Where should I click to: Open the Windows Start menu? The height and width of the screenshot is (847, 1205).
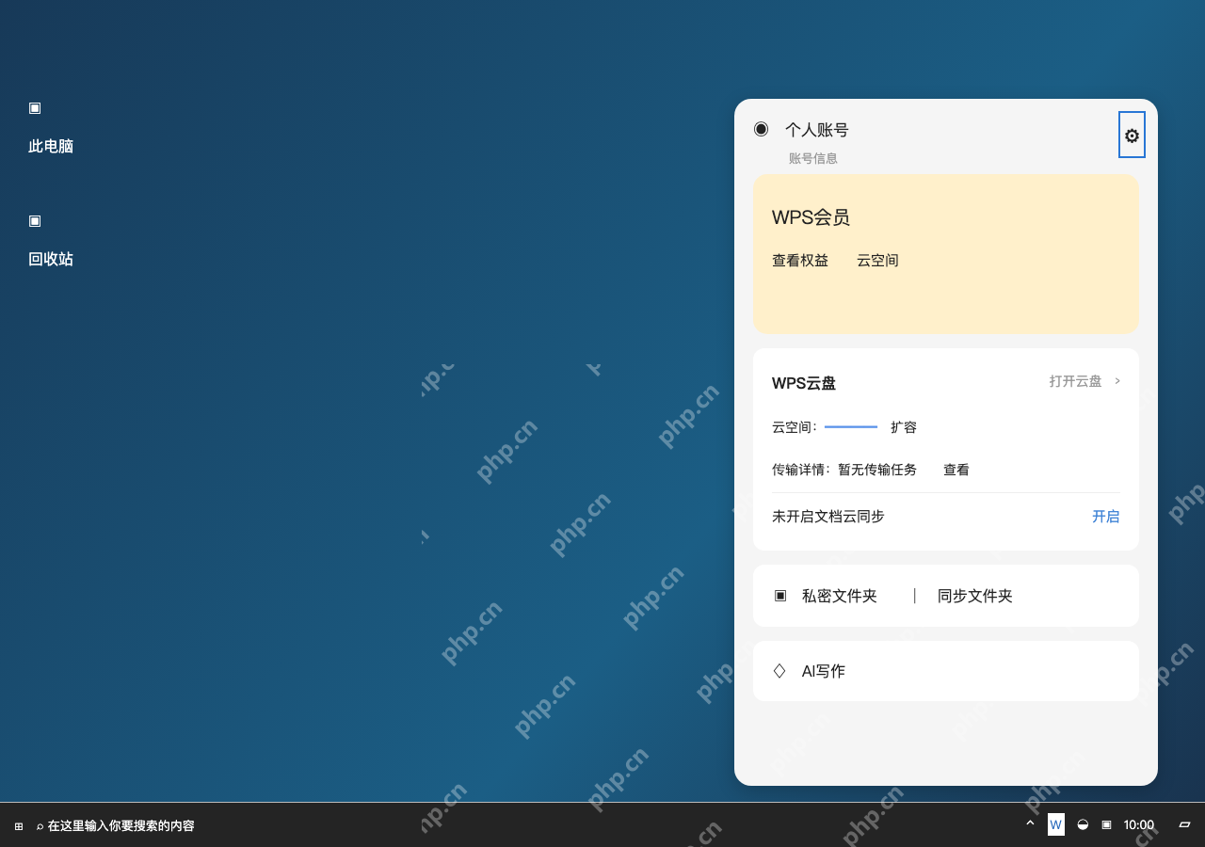pyautogui.click(x=19, y=825)
